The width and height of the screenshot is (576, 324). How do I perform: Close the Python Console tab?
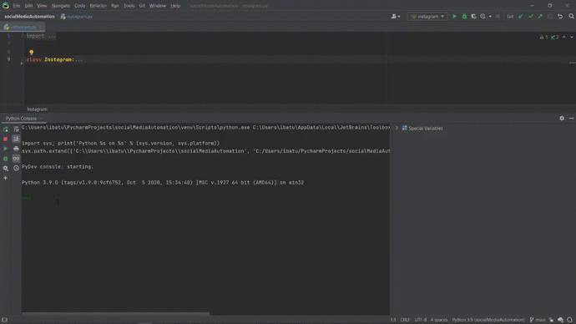pos(41,119)
